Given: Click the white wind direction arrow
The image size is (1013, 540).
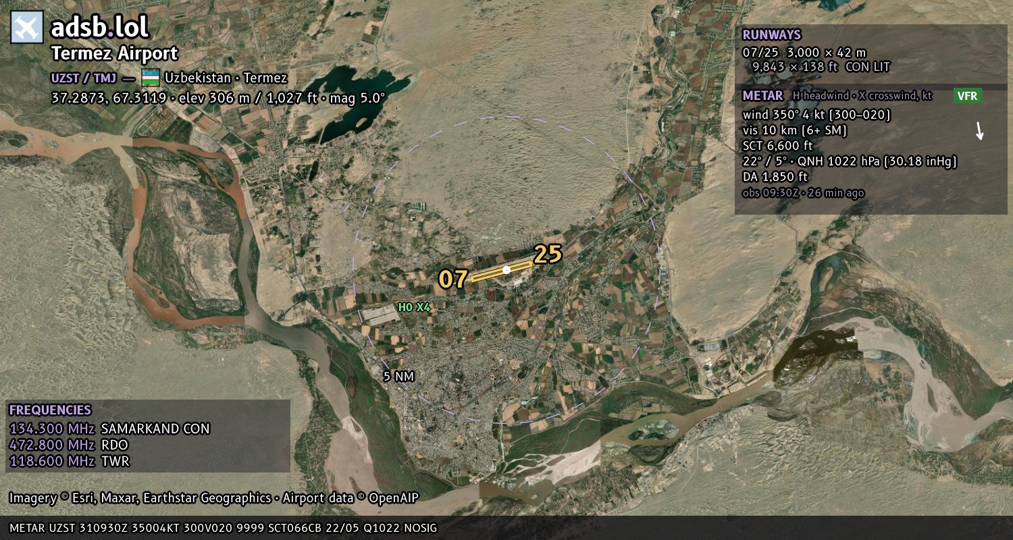Looking at the screenshot, I should tap(979, 131).
